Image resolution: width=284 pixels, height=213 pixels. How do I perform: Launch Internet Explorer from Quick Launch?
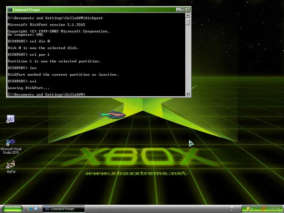tap(30, 209)
